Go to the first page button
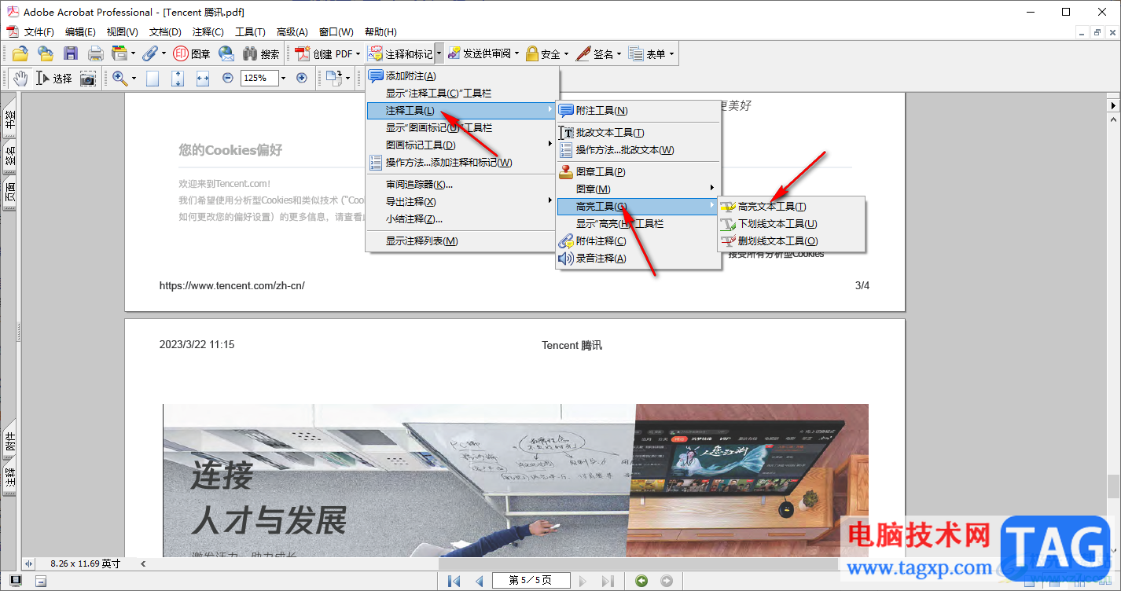1121x591 pixels. (454, 581)
